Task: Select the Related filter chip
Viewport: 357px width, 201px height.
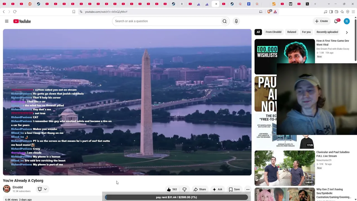Action: coord(292,32)
